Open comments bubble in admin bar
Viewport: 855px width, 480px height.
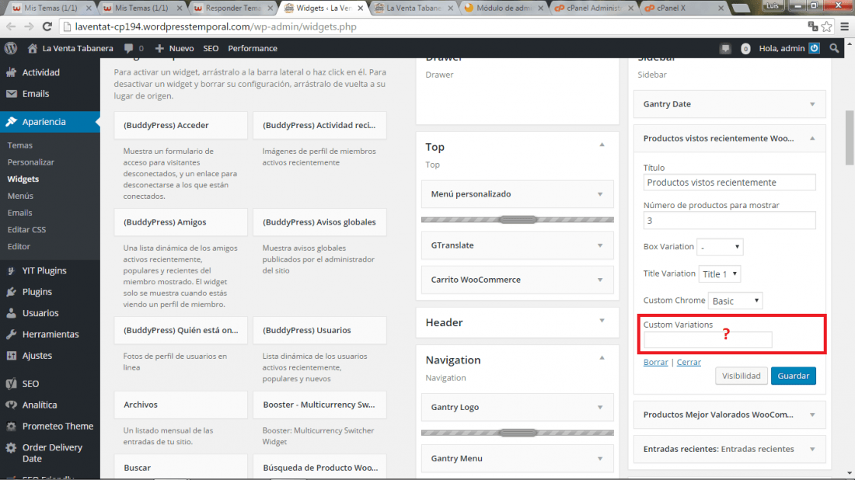129,48
